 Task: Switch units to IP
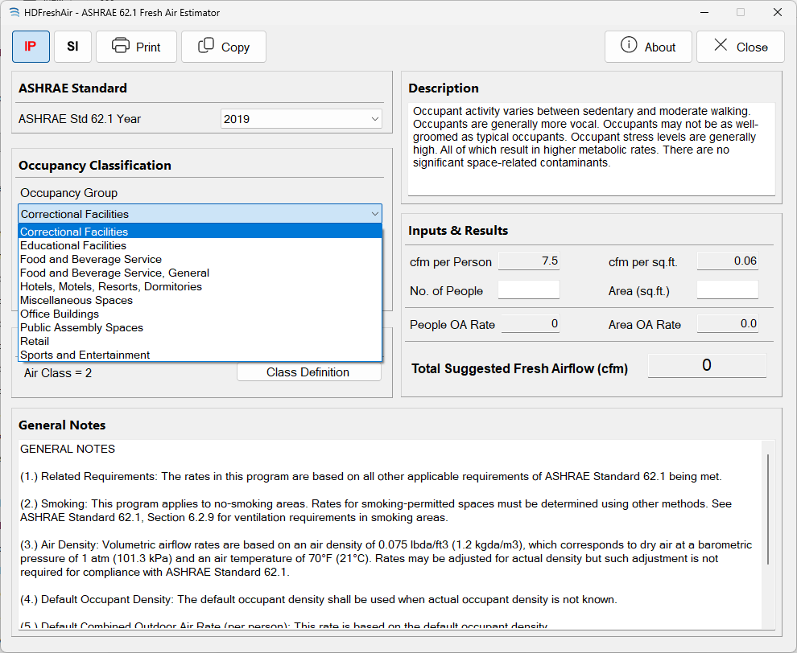pyautogui.click(x=31, y=47)
